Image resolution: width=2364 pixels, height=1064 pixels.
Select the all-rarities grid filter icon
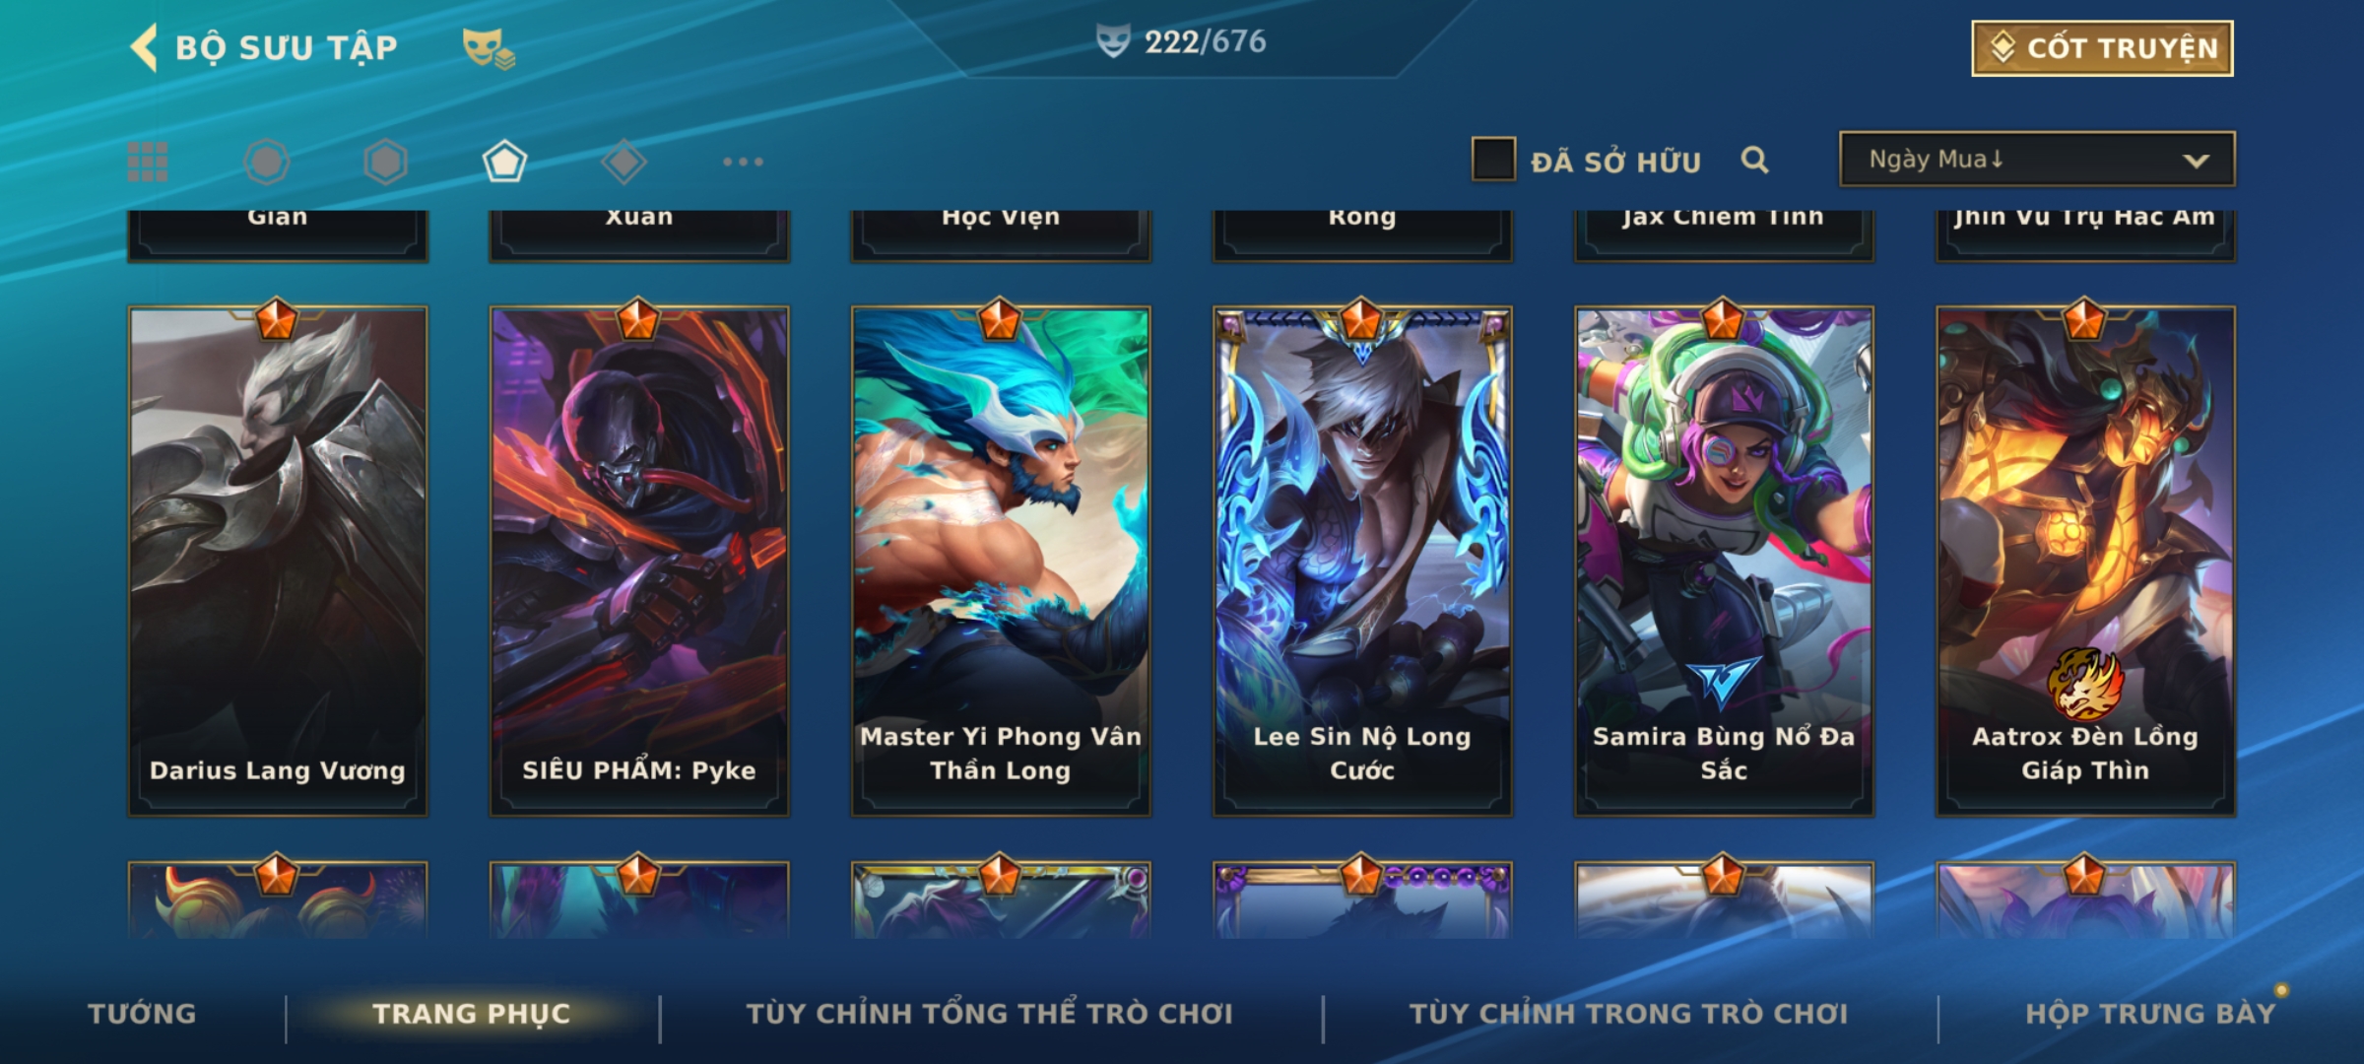[148, 162]
